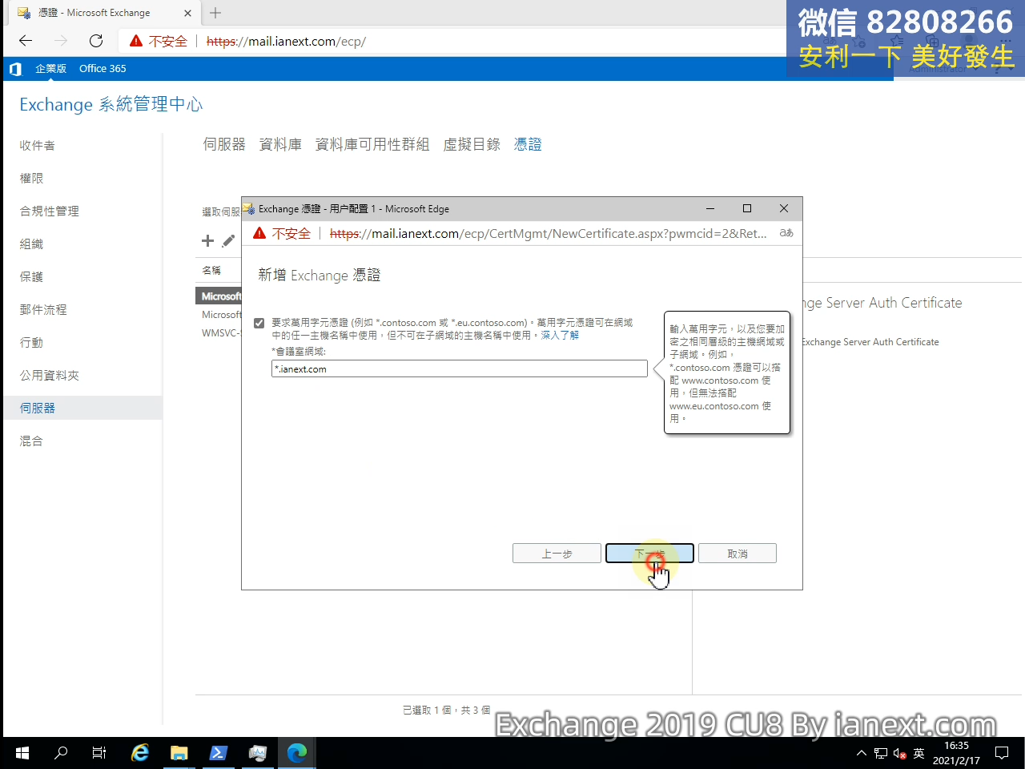Open the notification center icon
Viewport: 1025px width, 769px height.
[x=1002, y=753]
